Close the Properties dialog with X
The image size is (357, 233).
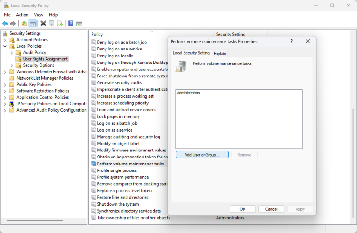point(308,41)
